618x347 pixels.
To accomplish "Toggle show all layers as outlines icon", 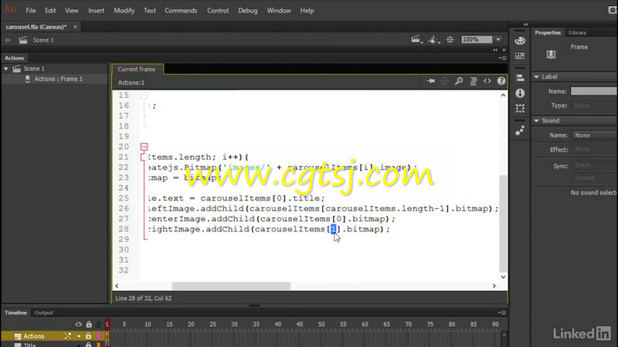I will (99, 324).
